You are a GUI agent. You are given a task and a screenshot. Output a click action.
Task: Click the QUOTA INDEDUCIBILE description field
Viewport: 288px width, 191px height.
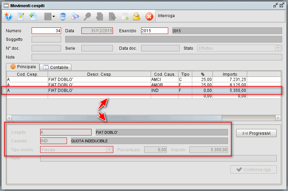(149, 141)
